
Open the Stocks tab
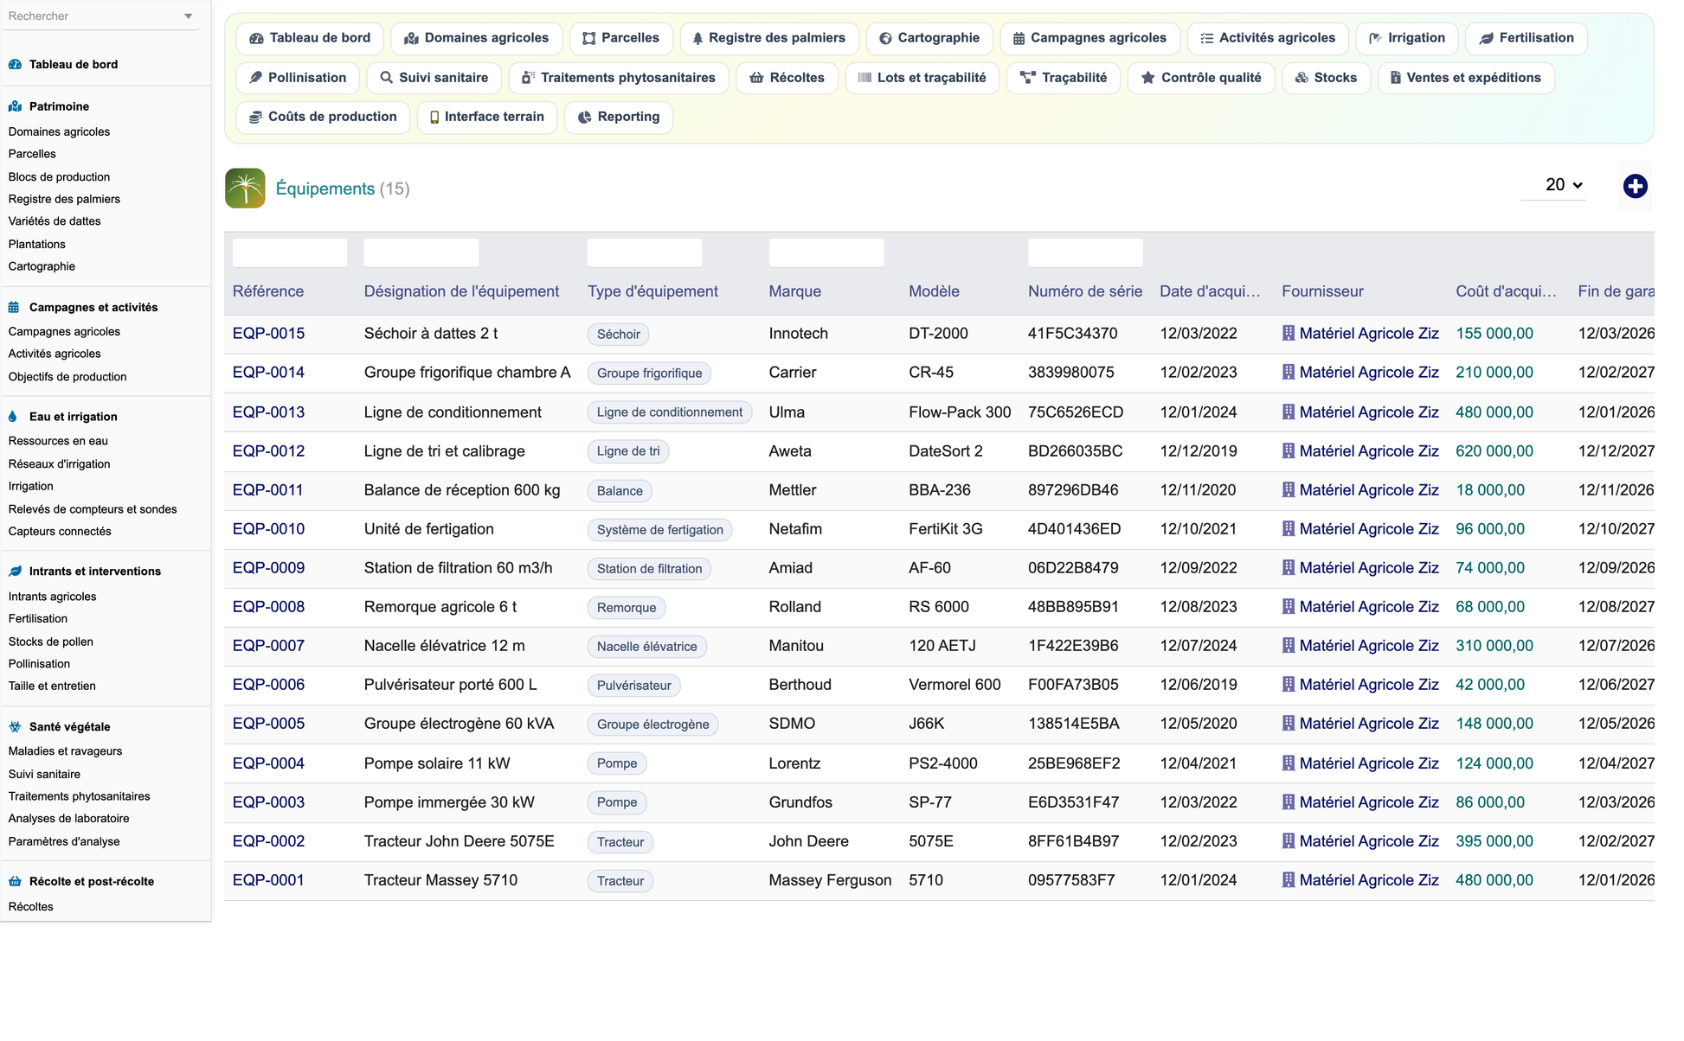click(x=1326, y=78)
